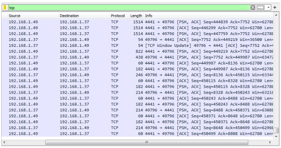The image size is (281, 148).
Task: Select the 214-byte packet Seq=8648
Action: click(x=138, y=128)
